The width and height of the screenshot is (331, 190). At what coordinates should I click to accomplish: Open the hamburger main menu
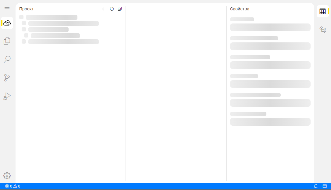click(x=7, y=9)
